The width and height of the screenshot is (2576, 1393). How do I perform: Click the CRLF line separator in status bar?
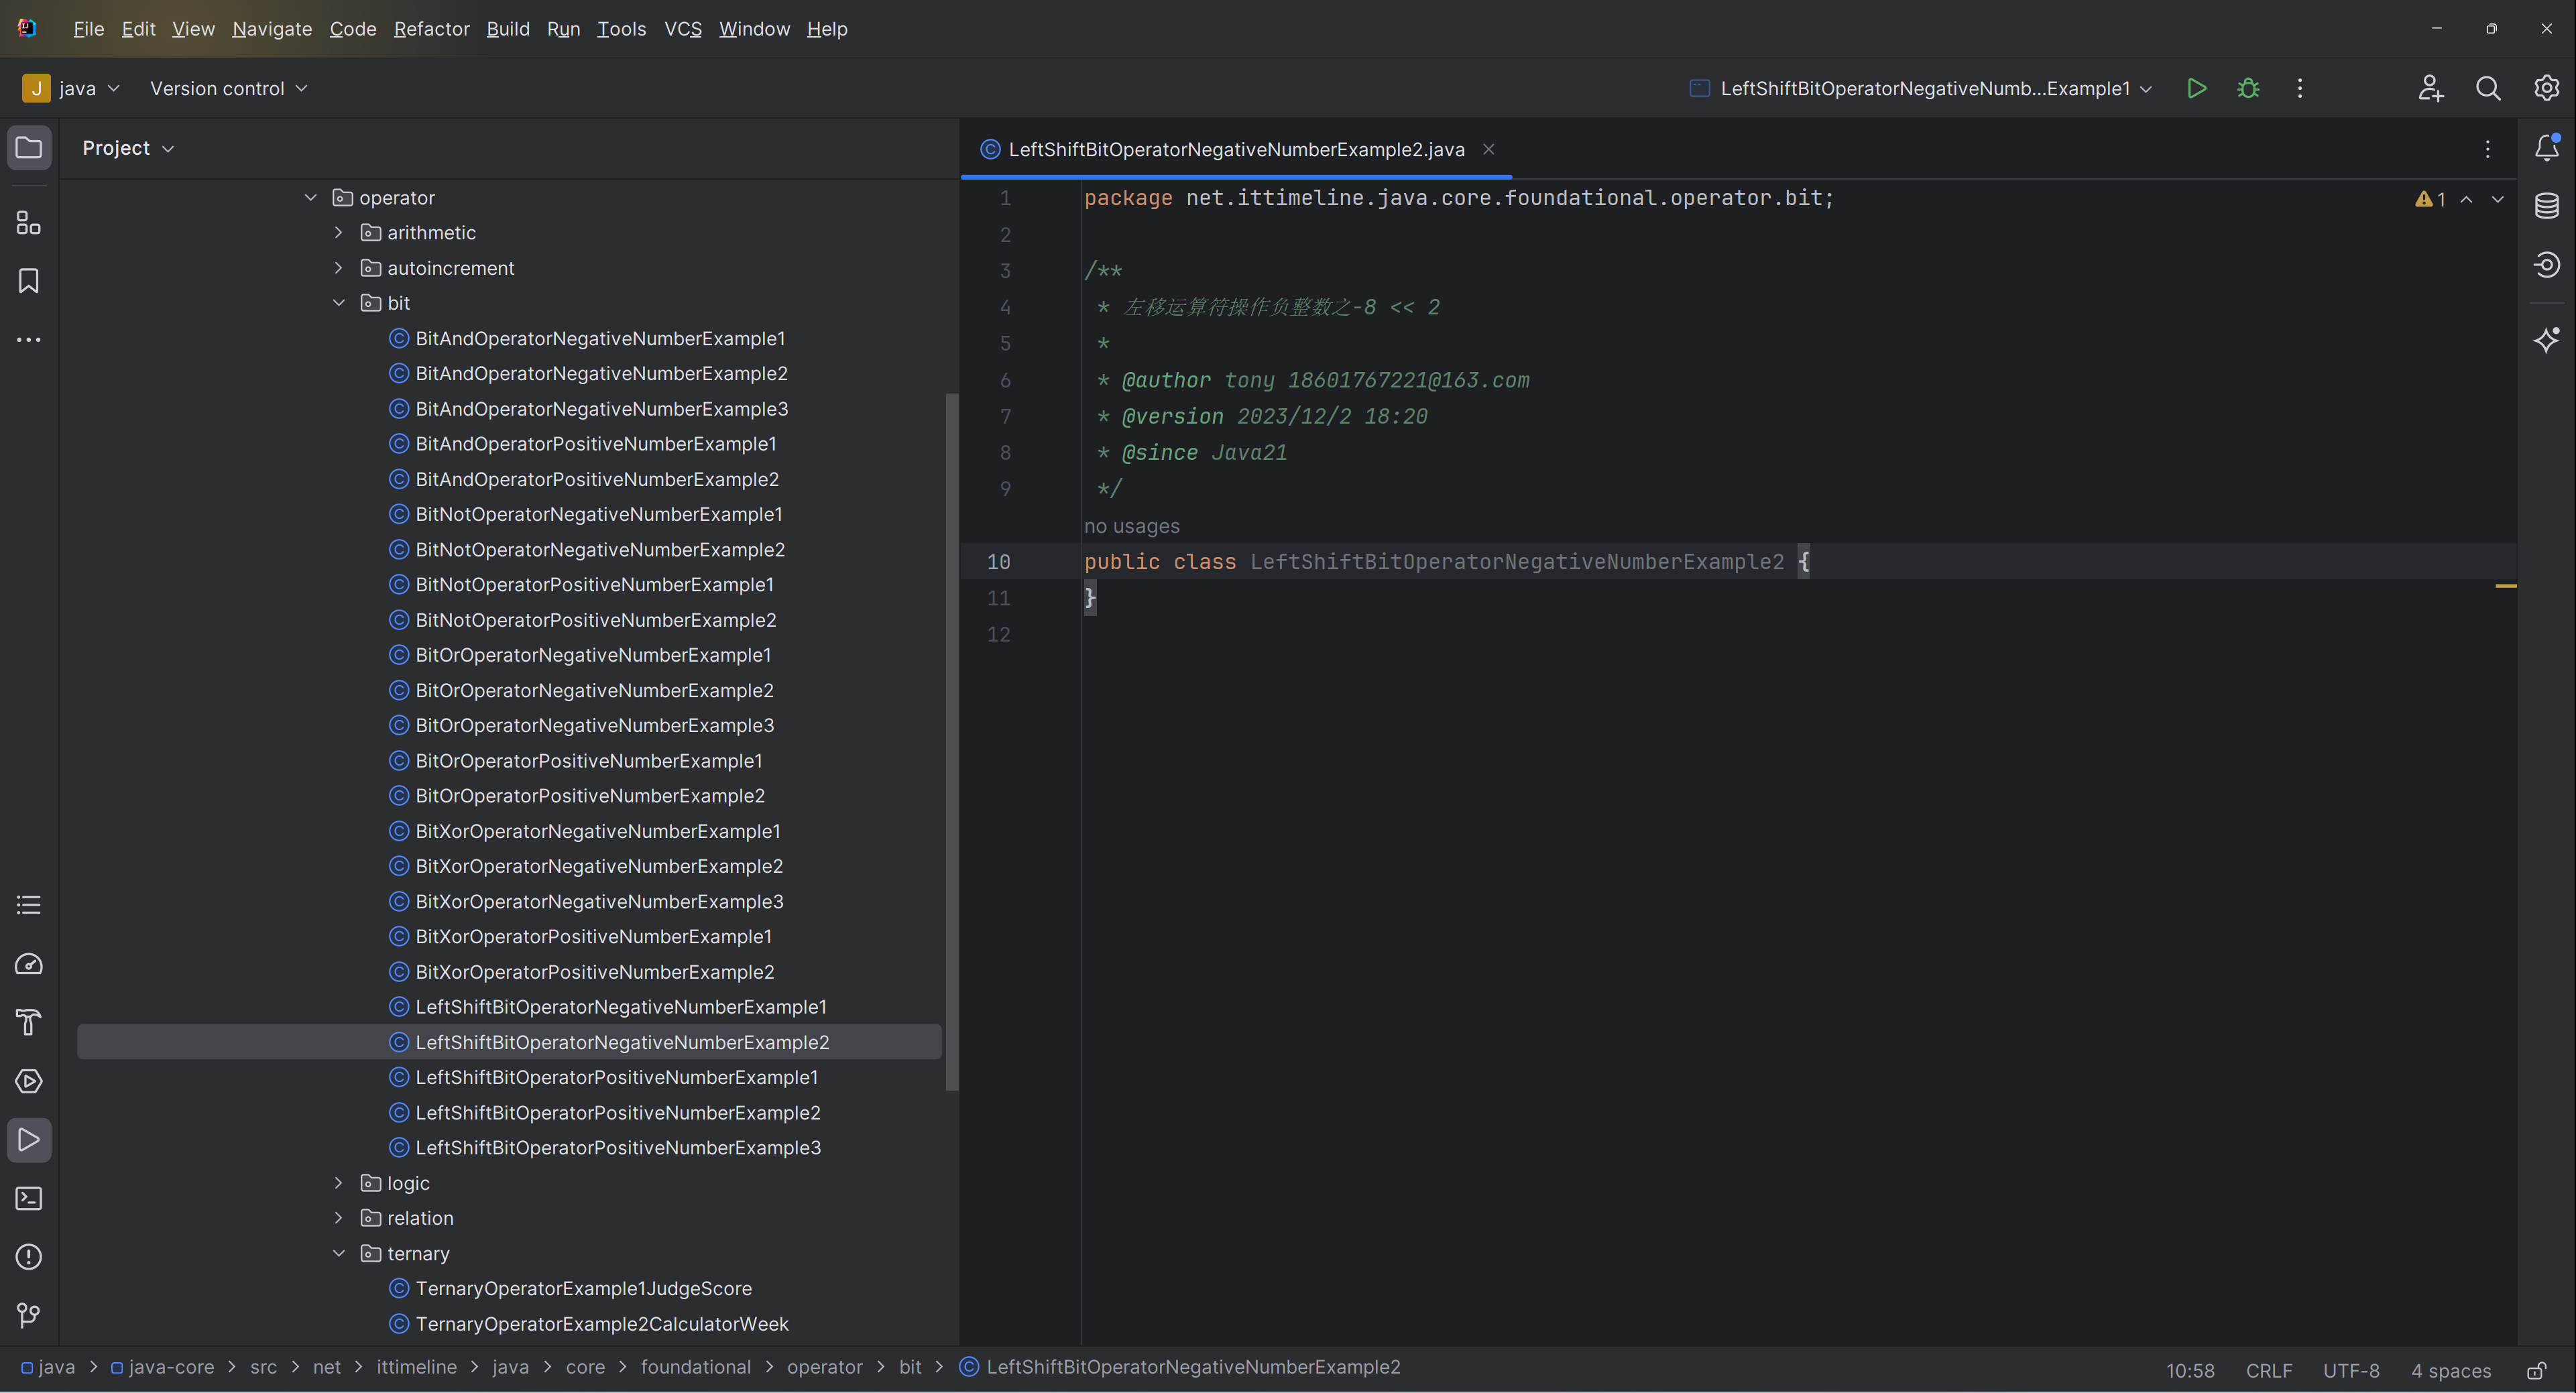[2268, 1370]
